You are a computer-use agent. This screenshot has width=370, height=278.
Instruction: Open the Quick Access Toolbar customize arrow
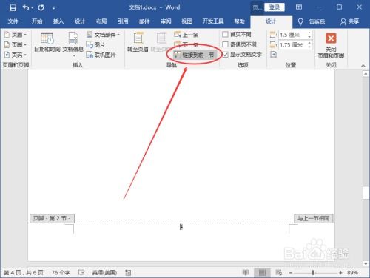point(53,8)
